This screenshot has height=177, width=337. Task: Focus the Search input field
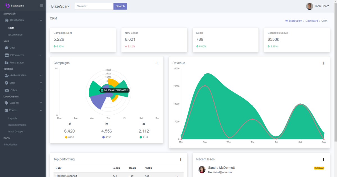(x=94, y=6)
